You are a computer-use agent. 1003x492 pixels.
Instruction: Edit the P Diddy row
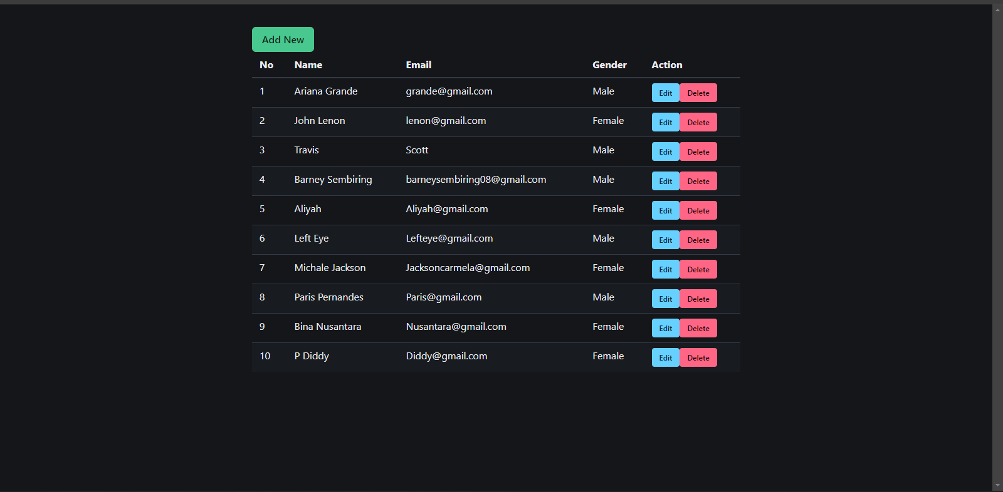665,357
